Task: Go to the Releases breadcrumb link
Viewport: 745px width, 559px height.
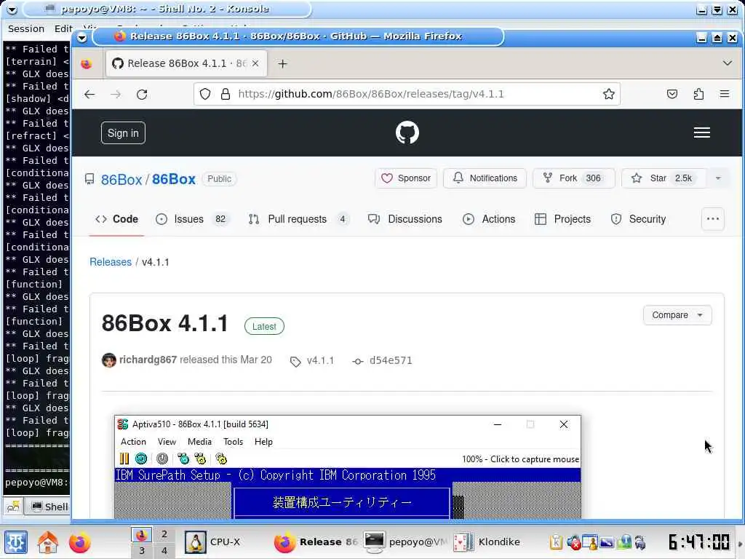Action: [111, 262]
